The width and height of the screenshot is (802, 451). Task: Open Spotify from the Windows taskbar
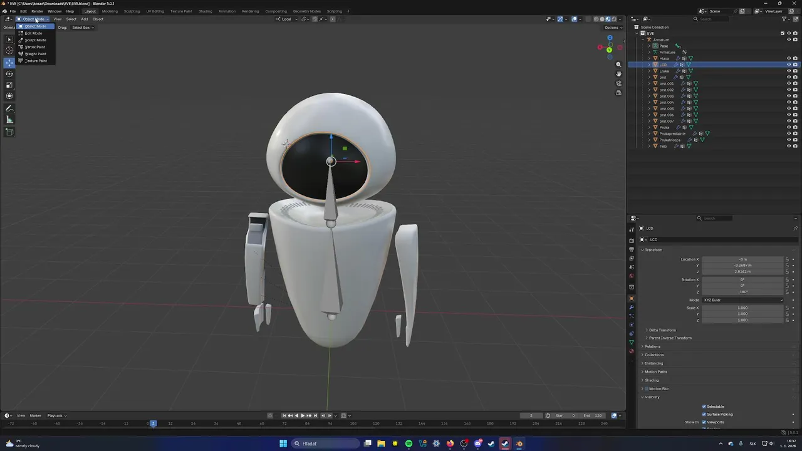(409, 443)
